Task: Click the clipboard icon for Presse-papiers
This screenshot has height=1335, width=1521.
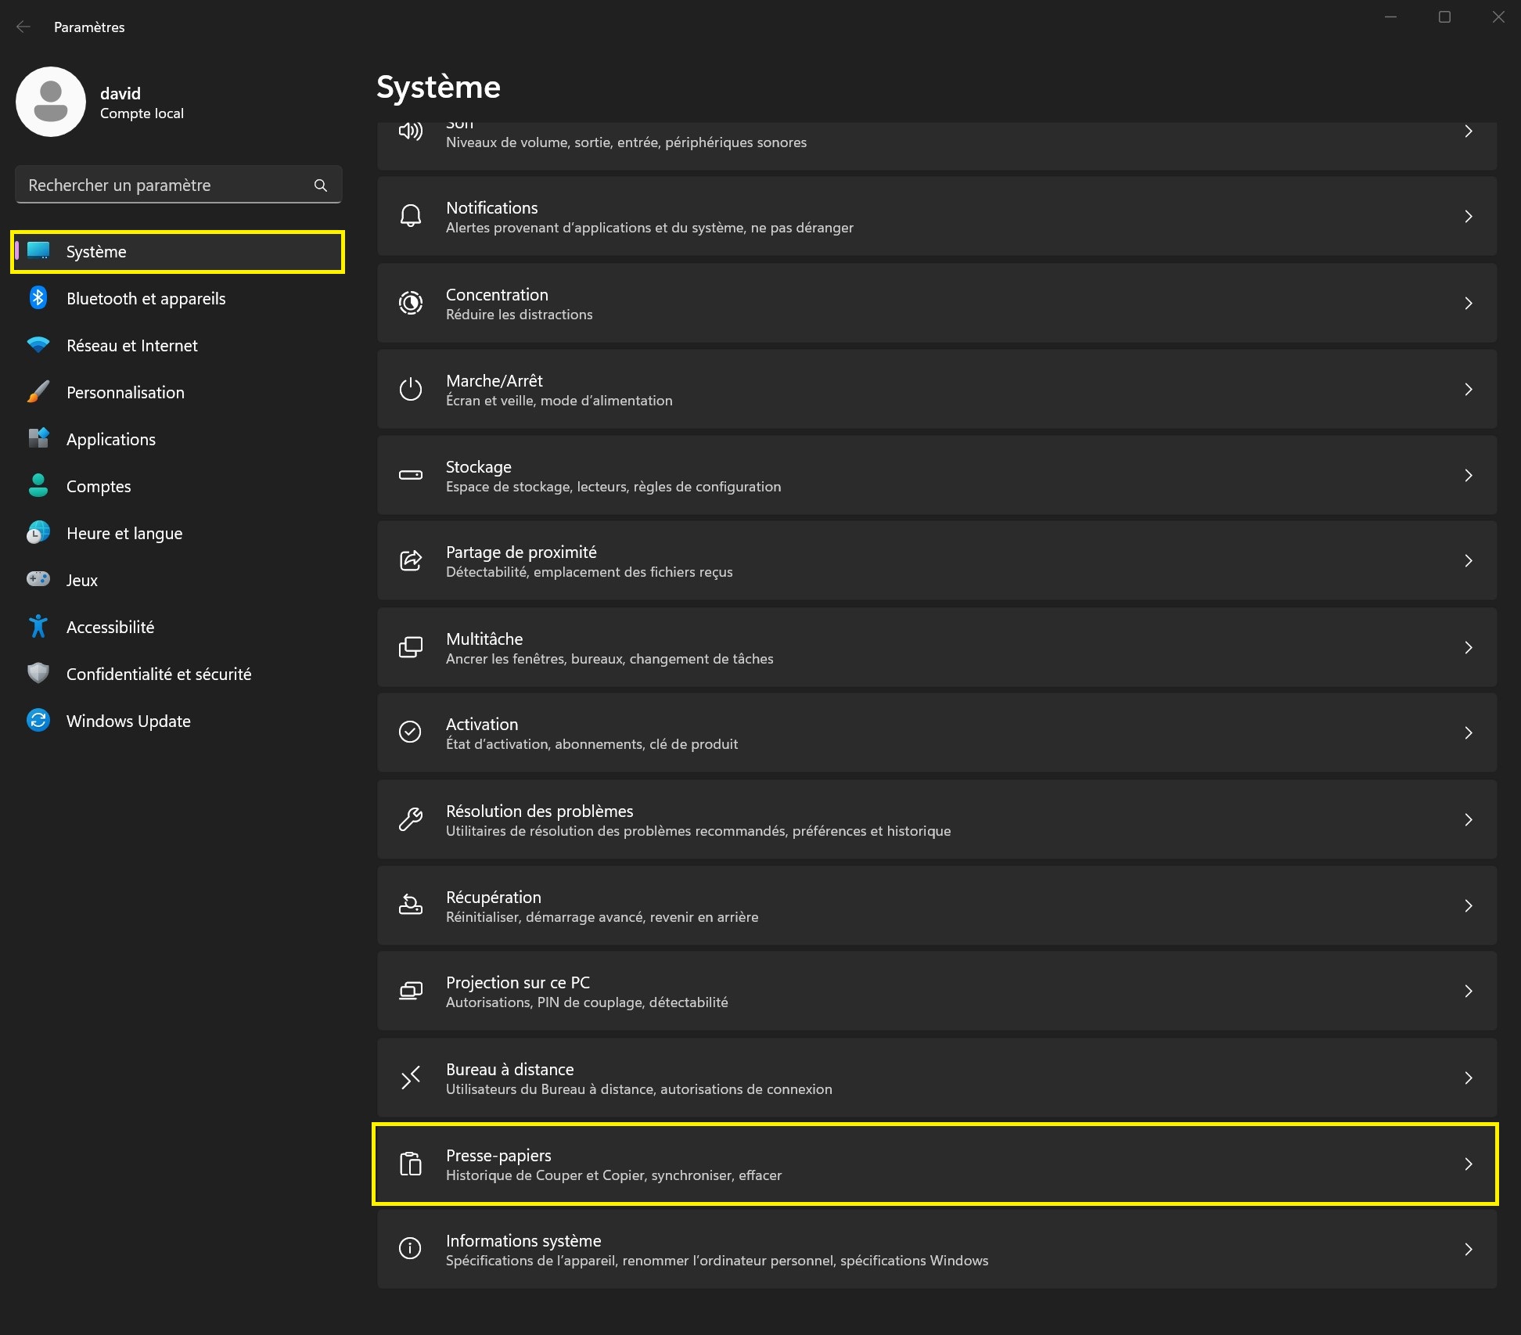Action: [410, 1164]
